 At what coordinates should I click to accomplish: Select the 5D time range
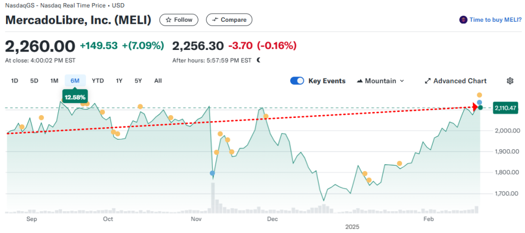coord(34,81)
